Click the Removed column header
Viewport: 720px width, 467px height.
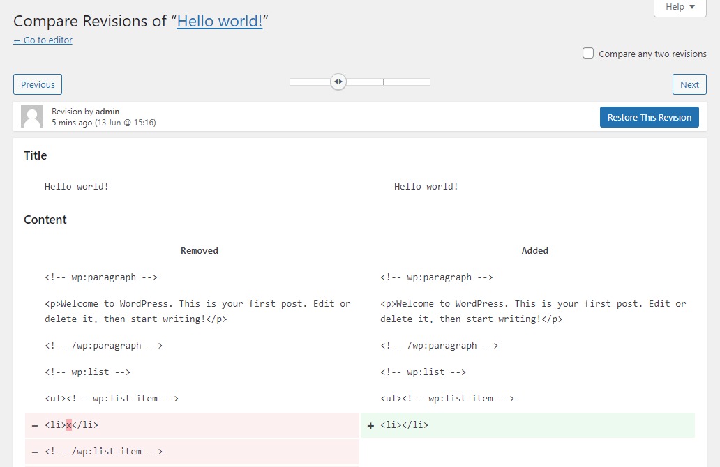pos(200,250)
